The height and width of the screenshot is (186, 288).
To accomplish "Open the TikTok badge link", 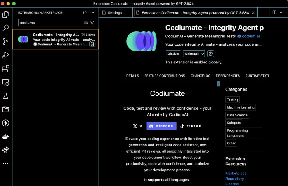I will pos(190,126).
